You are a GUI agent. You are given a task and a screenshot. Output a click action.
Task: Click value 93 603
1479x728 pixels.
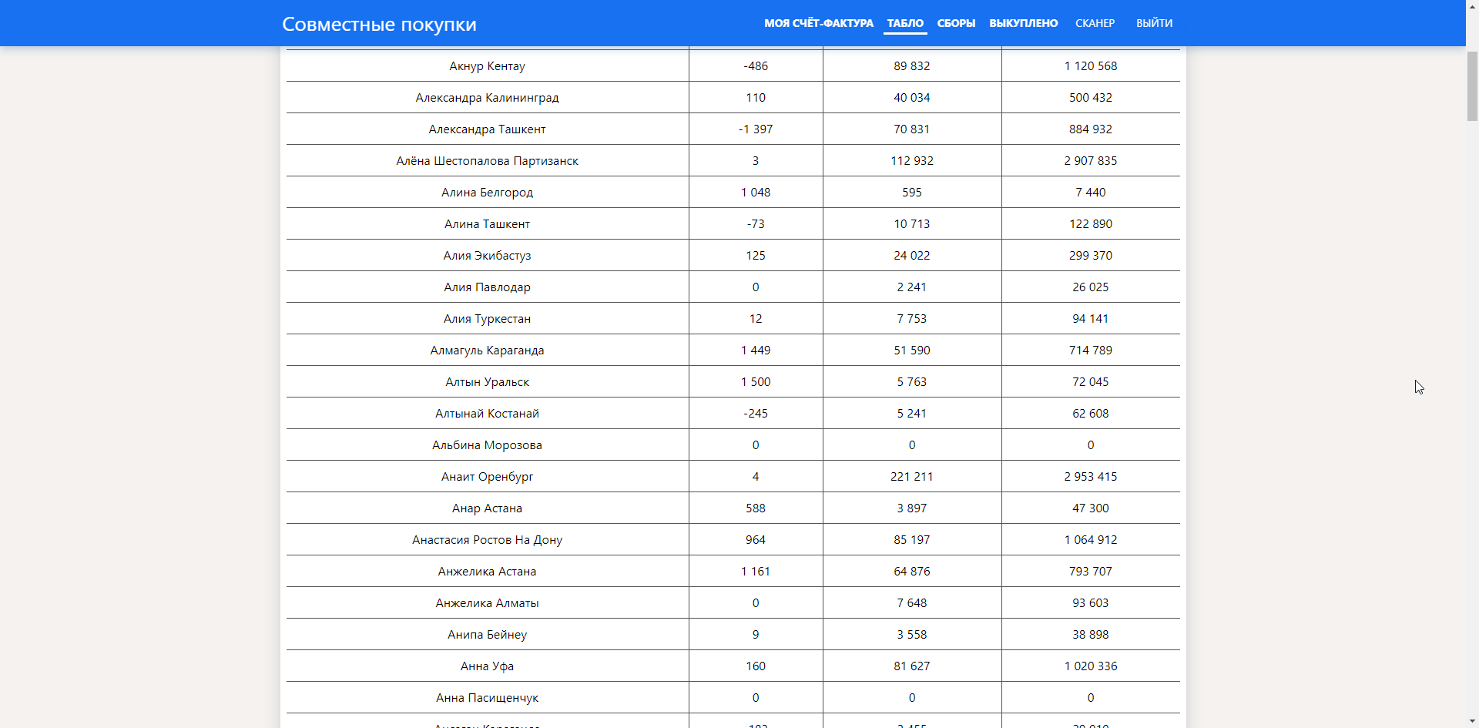(x=1091, y=603)
